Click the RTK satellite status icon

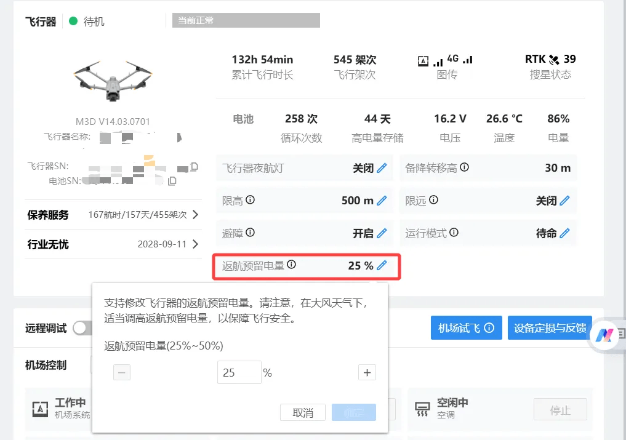tap(554, 60)
